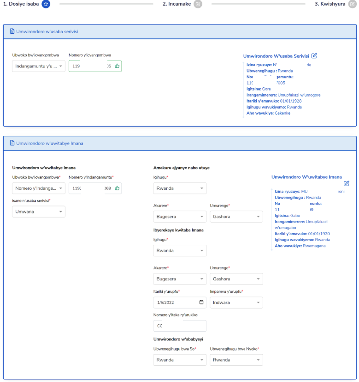Open Umurenge dropdown under Ibyerekeye kwitaba Imana
359x382 pixels.
pyautogui.click(x=236, y=279)
